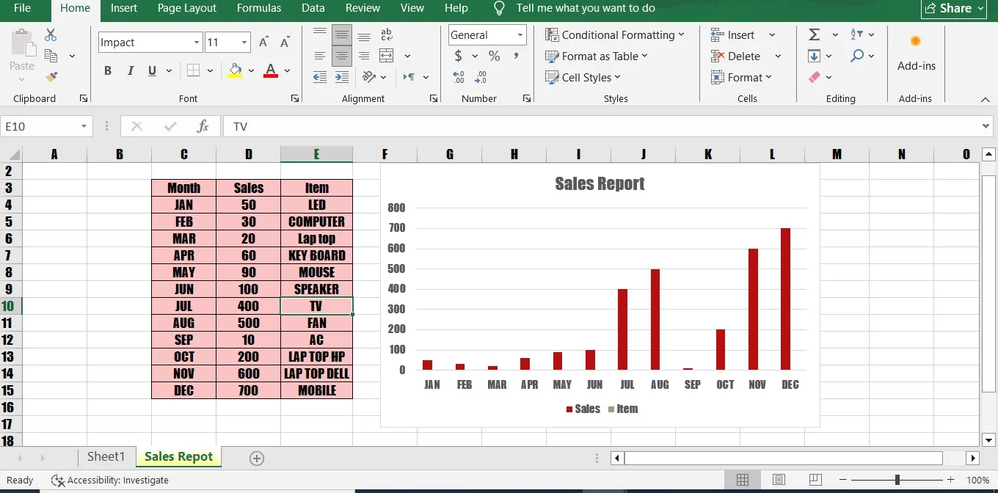The image size is (998, 493).
Task: Apply the Borders icon
Action: tap(194, 70)
